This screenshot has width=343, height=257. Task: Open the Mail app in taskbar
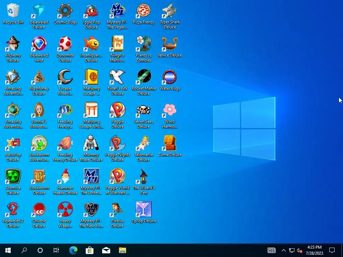(106, 250)
